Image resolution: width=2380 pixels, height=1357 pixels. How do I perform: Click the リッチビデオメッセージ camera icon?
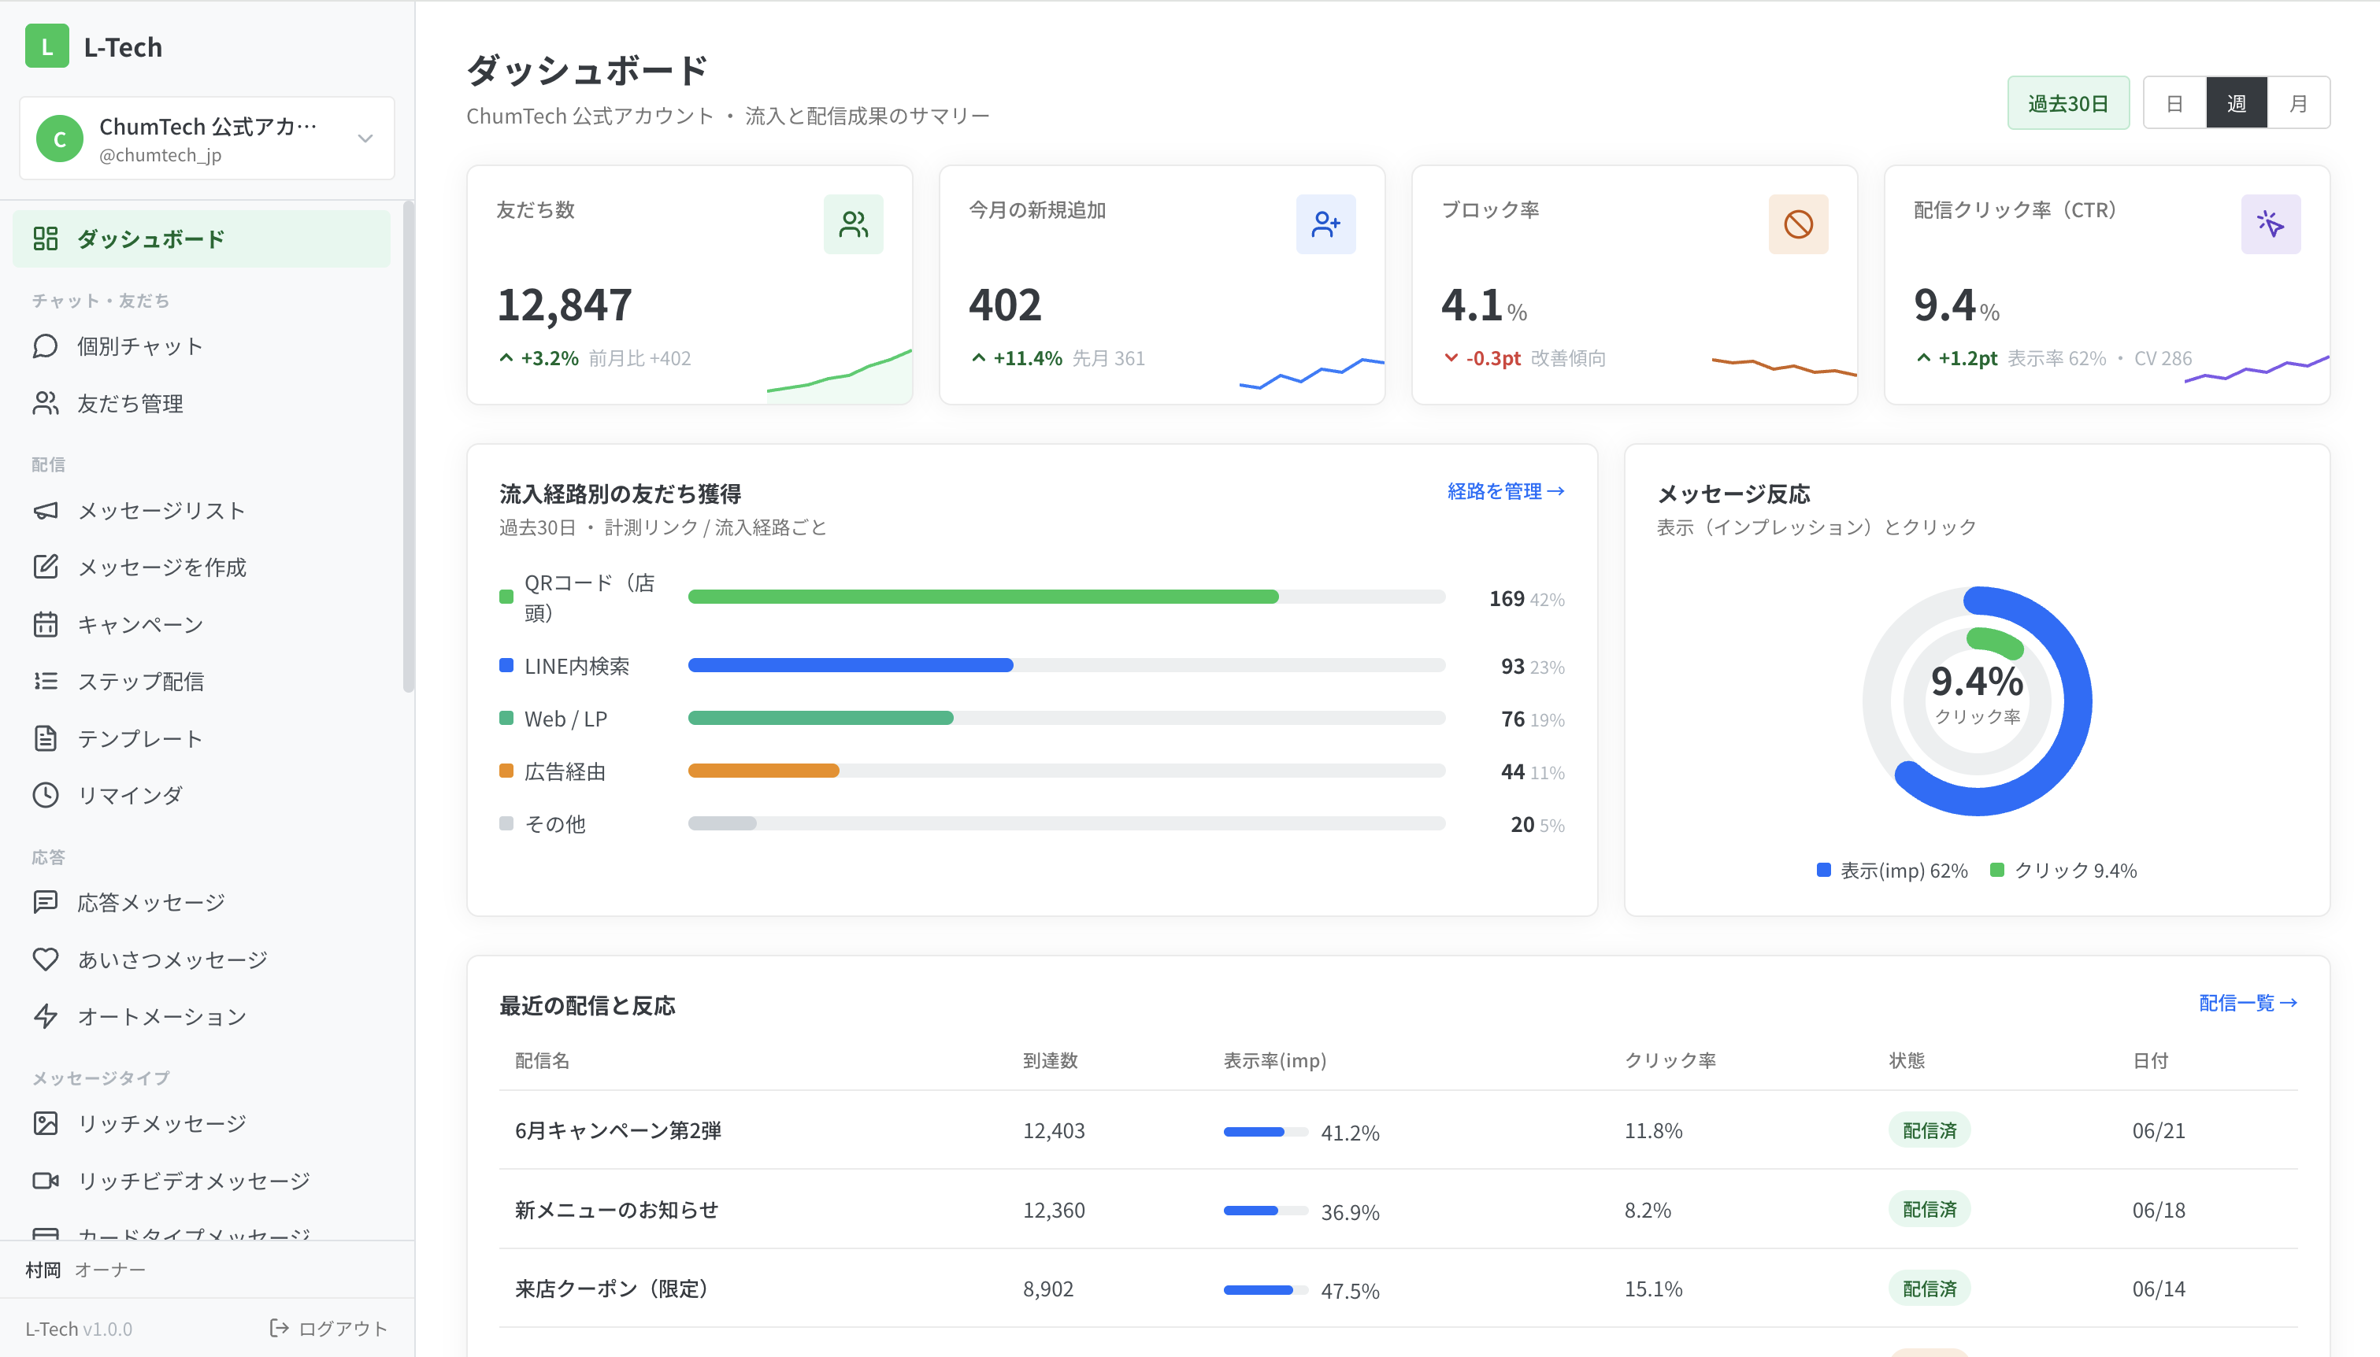coord(46,1180)
